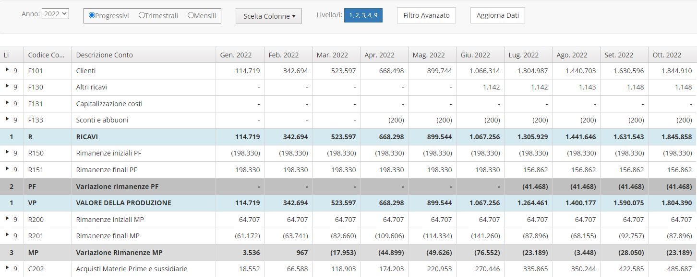Select the Mensili radio button
697x277 pixels.
coord(191,15)
